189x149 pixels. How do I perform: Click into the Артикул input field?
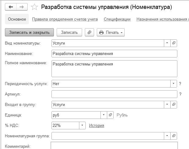(114, 94)
